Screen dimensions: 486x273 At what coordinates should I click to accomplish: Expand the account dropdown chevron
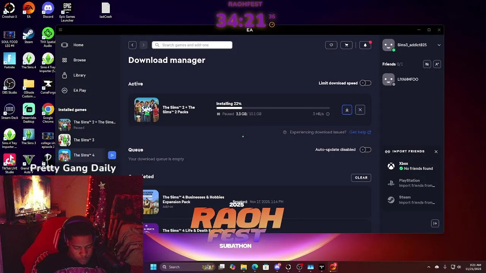coord(439,45)
